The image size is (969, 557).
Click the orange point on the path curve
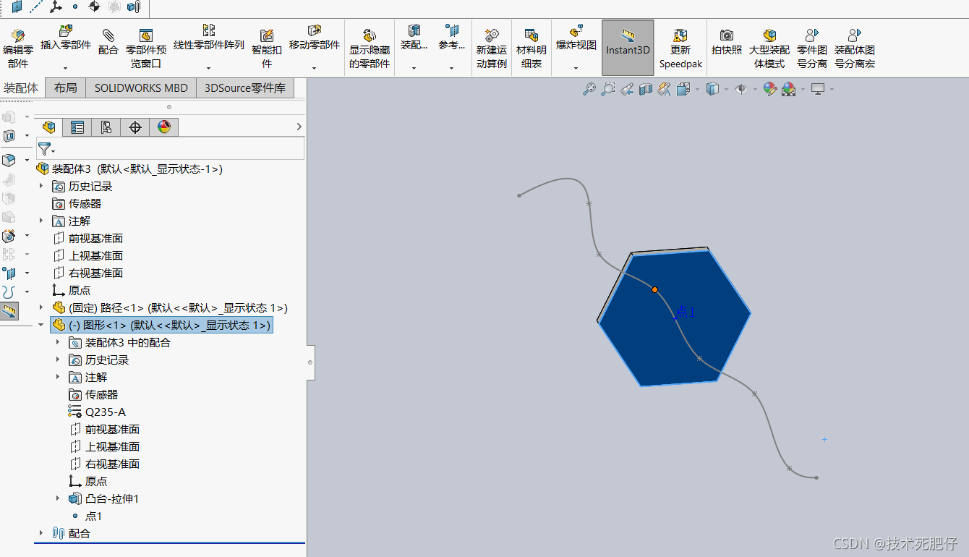[x=655, y=289]
